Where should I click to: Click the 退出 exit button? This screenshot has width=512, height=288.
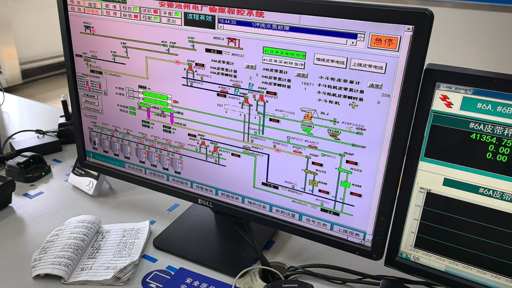pos(171,21)
